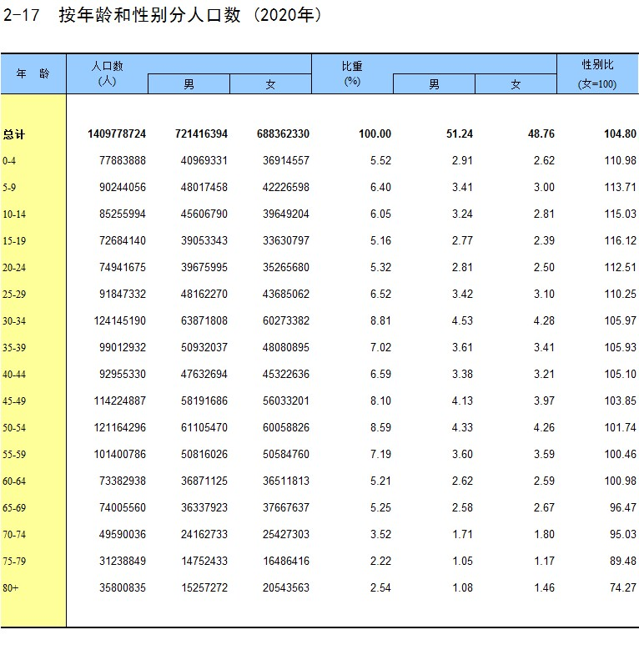
Task: Click the 年龄 column header
Action: (33, 73)
